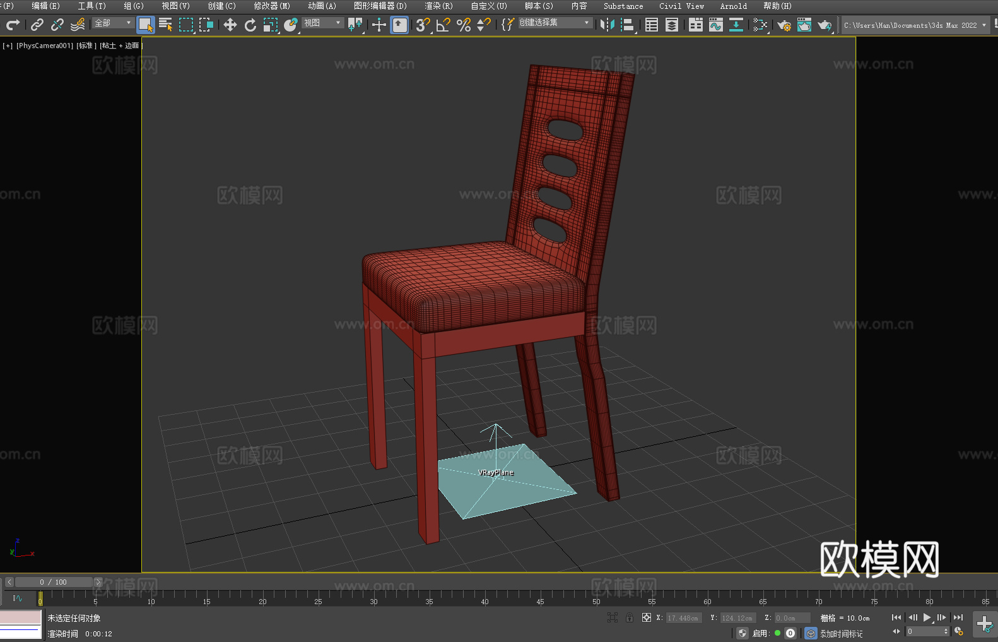998x642 pixels.
Task: Step time slider back arrow
Action: tap(9, 582)
